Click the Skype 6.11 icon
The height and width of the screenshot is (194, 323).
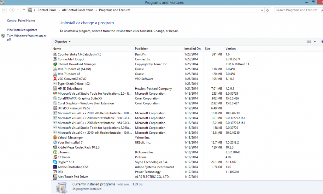point(55,162)
